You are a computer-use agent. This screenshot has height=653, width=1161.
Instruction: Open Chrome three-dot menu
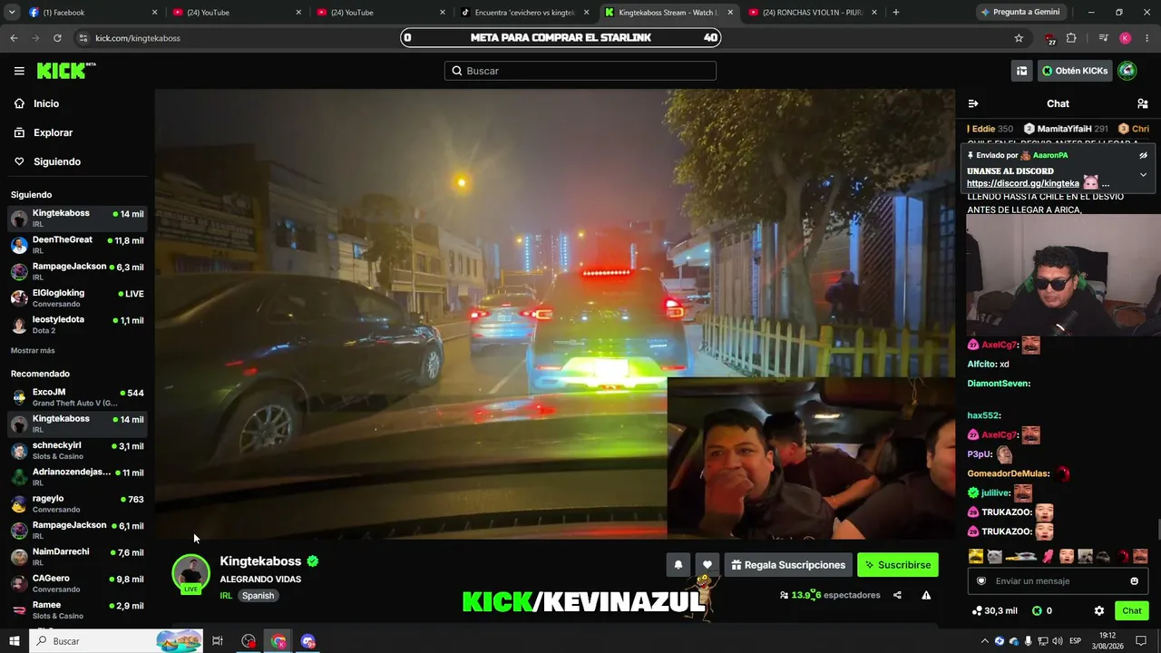point(1146,38)
